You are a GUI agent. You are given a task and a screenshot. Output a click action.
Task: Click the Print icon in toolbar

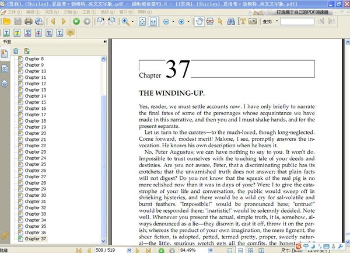29,22
